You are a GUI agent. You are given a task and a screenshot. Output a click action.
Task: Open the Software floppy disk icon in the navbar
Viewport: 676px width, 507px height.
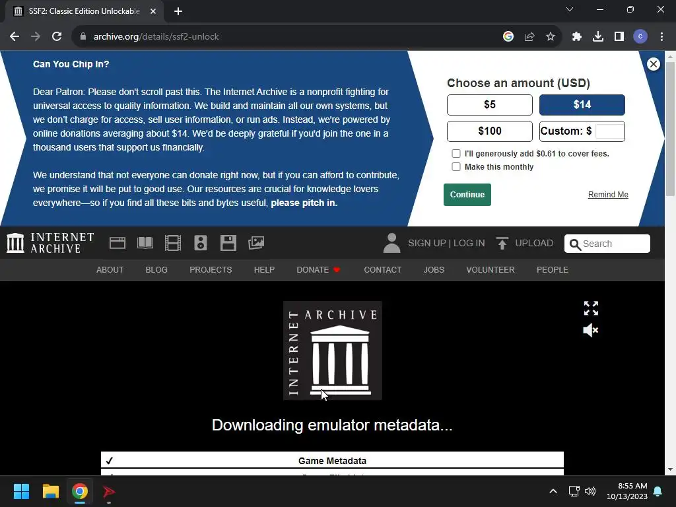(228, 243)
